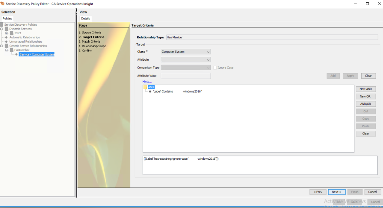Click the bullet beside 'Label' Contains condition
This screenshot has width=383, height=208.
[x=150, y=92]
